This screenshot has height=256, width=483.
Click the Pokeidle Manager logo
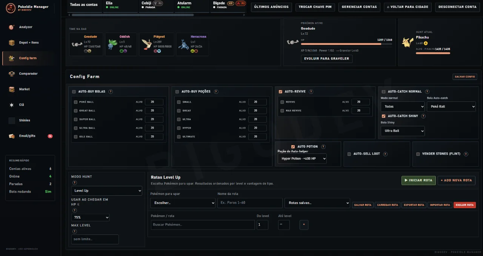pyautogui.click(x=11, y=8)
